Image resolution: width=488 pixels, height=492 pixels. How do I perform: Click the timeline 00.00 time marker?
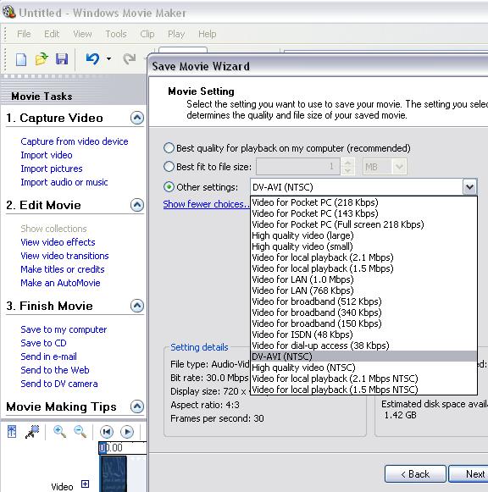111,448
